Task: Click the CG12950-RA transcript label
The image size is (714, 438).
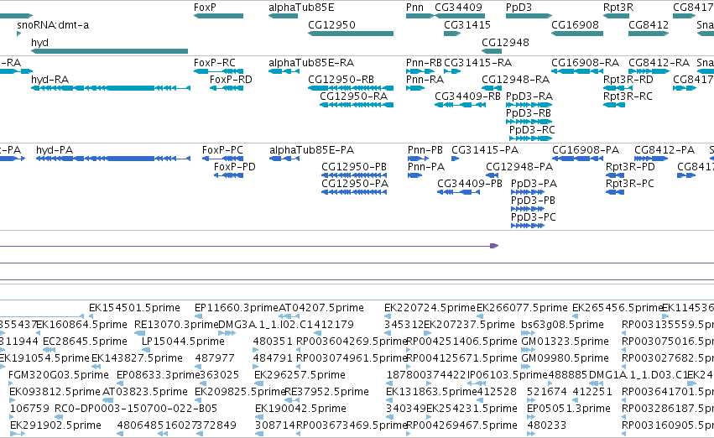Action: click(354, 96)
